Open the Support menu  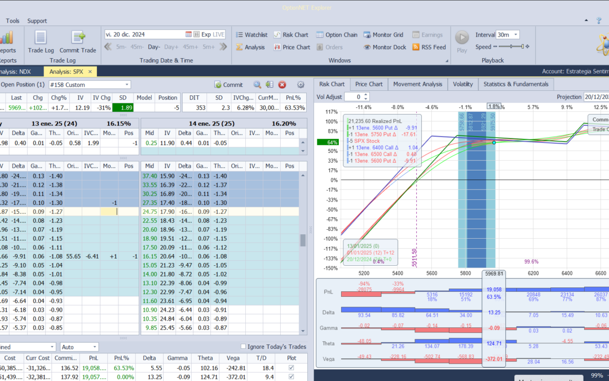coord(37,21)
